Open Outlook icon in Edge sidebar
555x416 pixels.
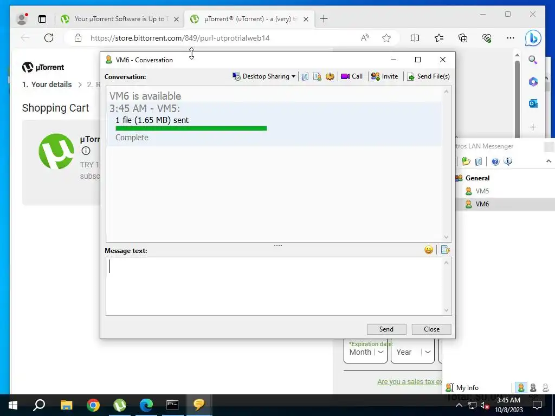(x=533, y=103)
